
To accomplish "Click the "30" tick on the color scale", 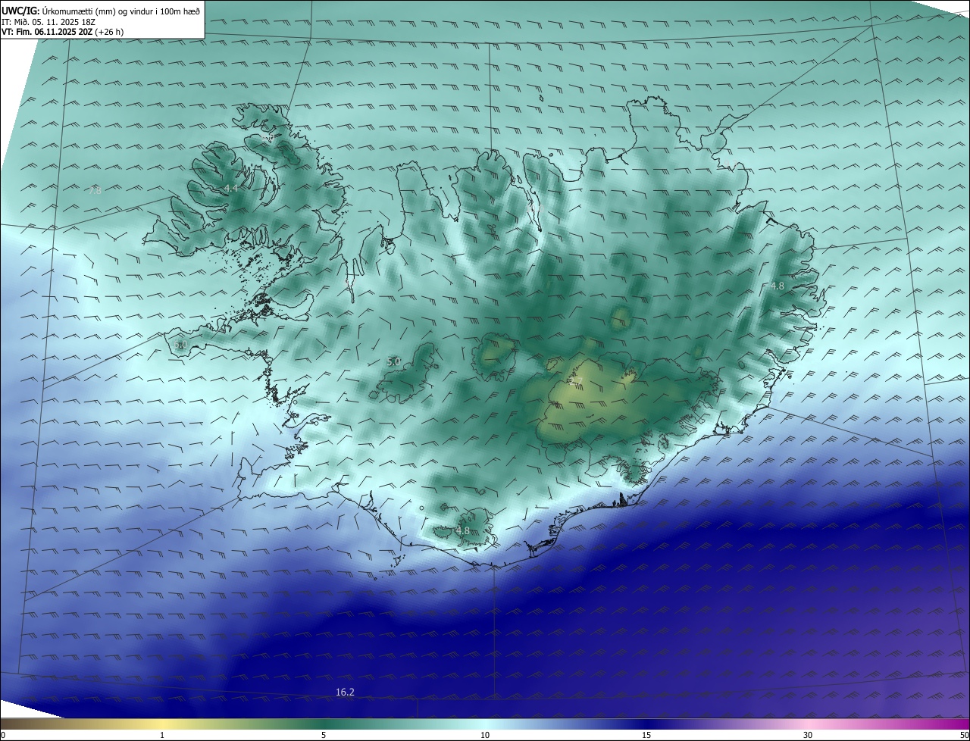I will 808,735.
